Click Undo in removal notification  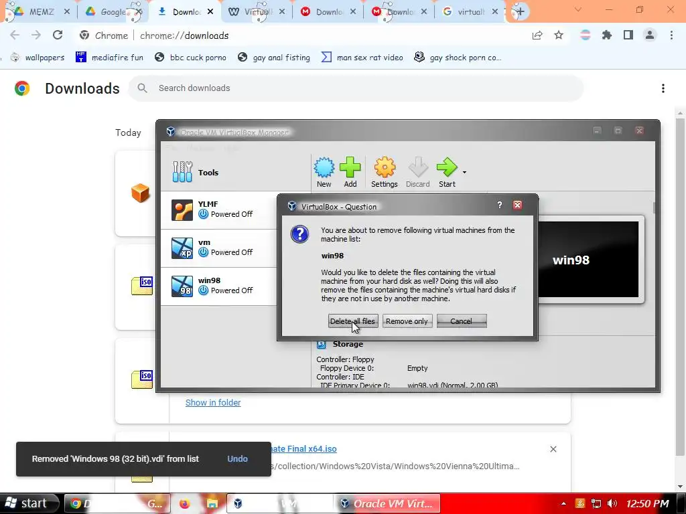[238, 459]
